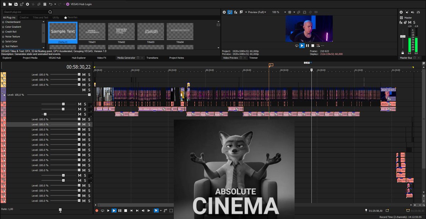This screenshot has width=426, height=219.
Task: Toggle loop playback in Video Preview
Action: (297, 45)
